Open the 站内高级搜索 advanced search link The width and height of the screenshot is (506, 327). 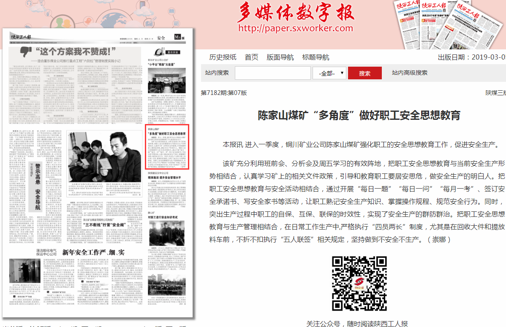point(409,73)
